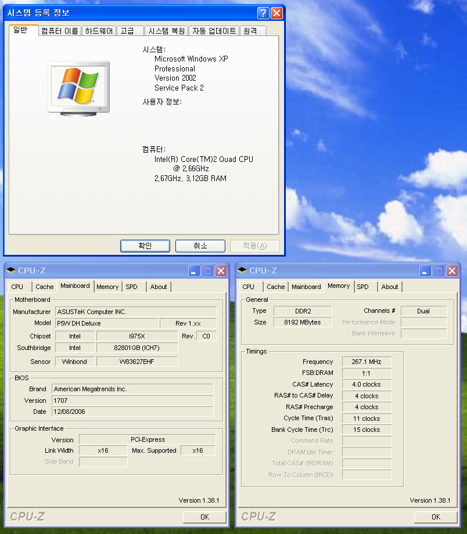The height and width of the screenshot is (534, 467).
Task: Click BIOS brand American Megatrends Inc.
Action: click(132, 389)
